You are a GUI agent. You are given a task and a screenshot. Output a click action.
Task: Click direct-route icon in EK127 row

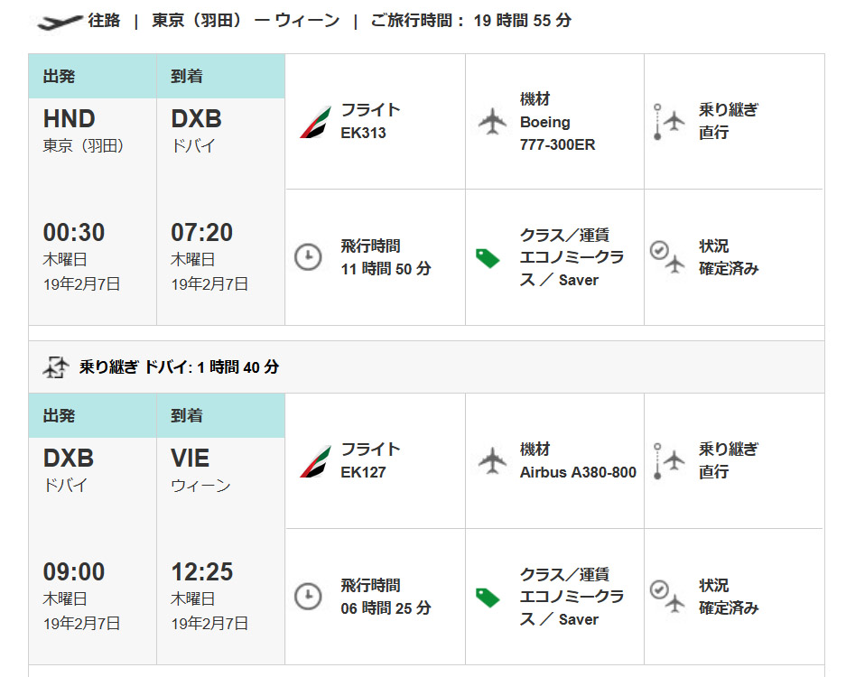(x=668, y=461)
